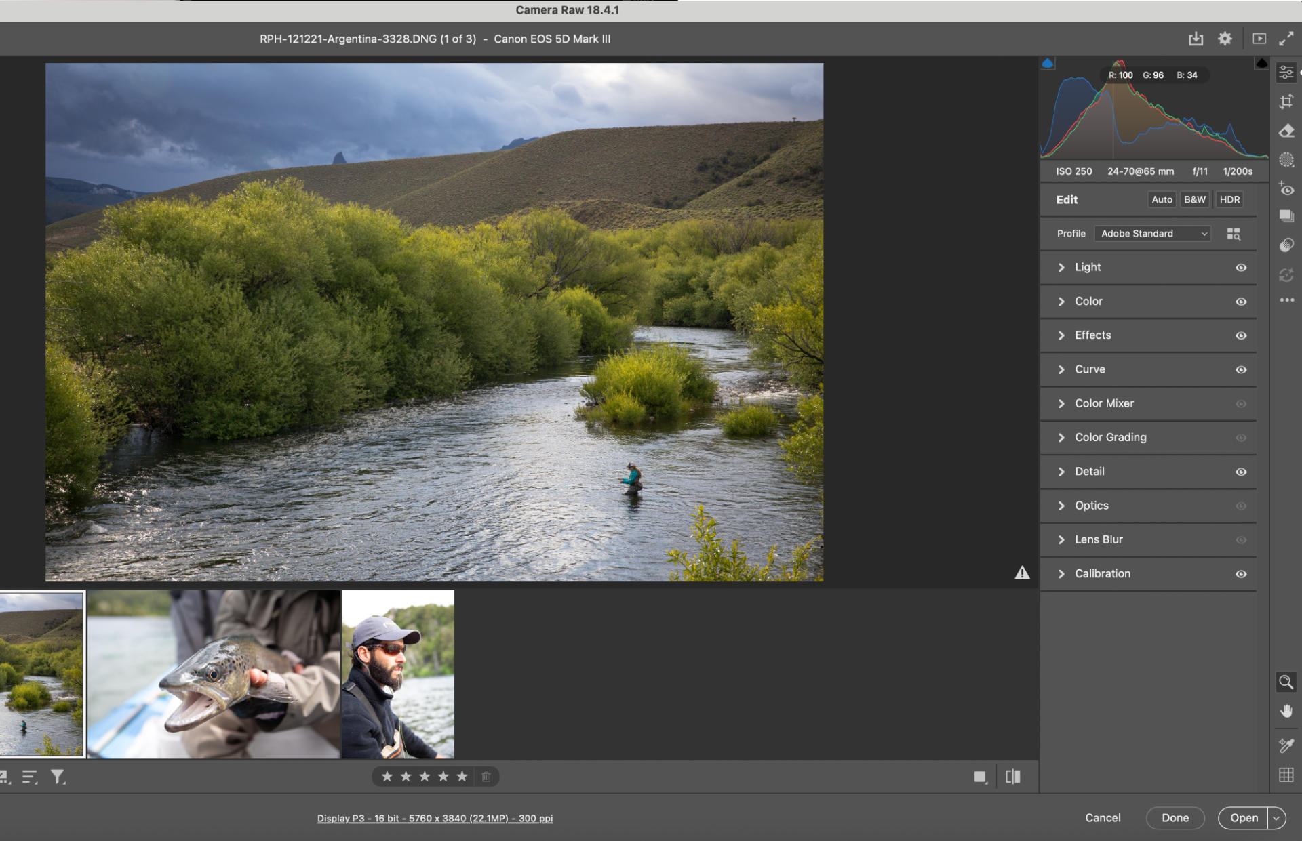1302x841 pixels.
Task: Open the filmstrip filter funnel icon
Action: 58,777
